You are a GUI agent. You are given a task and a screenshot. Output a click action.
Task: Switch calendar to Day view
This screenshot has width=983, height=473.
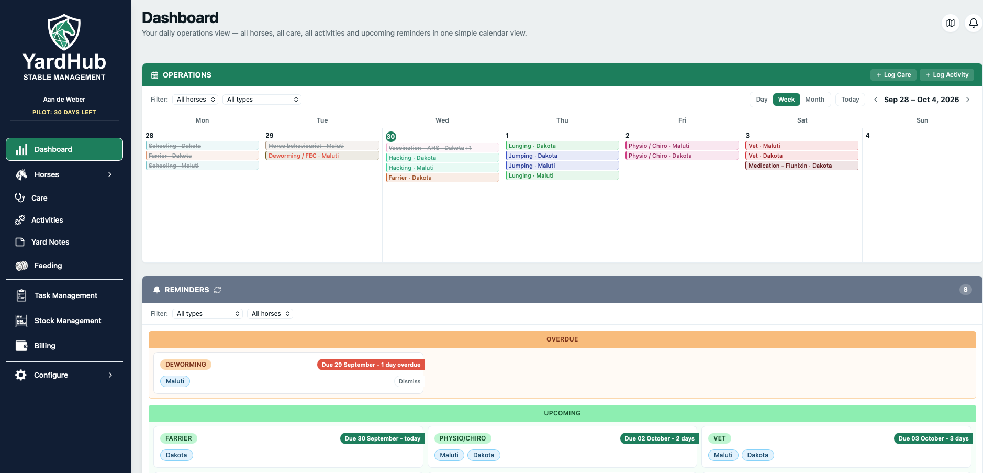(x=762, y=100)
